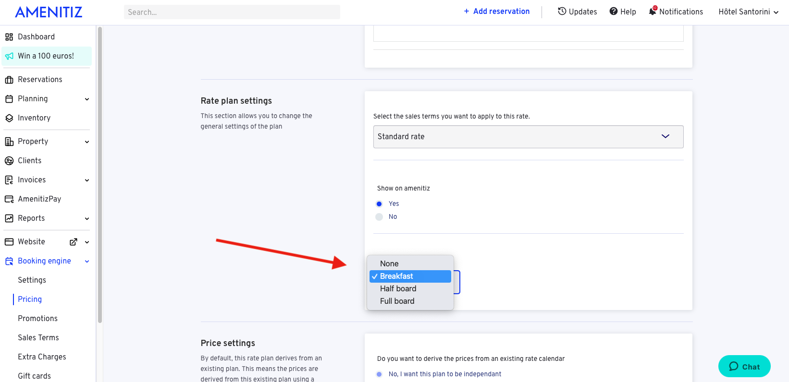Open Clients page
The image size is (789, 382).
(29, 160)
